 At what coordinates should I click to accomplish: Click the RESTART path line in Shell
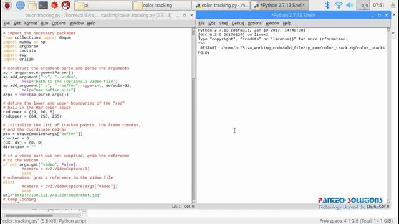291,50
